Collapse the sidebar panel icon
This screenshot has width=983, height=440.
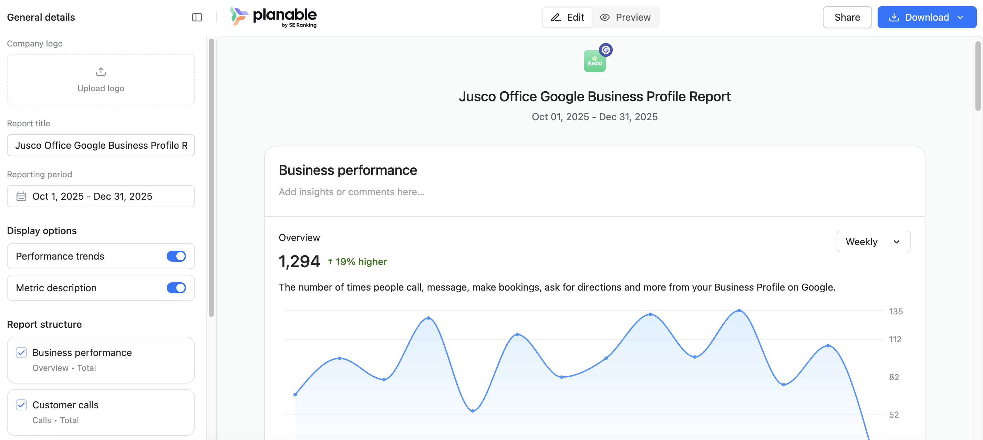[x=197, y=17]
